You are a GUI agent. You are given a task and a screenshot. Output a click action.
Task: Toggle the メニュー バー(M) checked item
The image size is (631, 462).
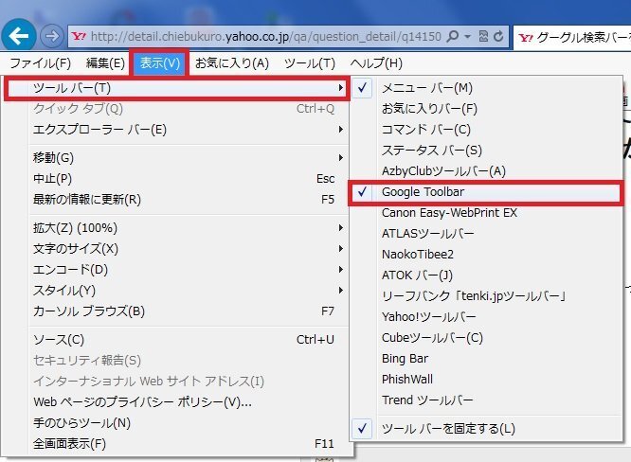click(486, 88)
